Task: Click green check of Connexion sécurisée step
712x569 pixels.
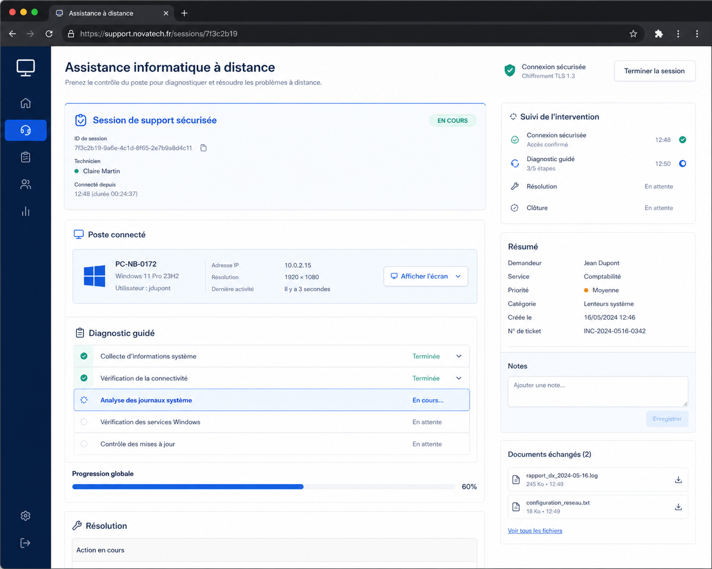Action: click(x=683, y=140)
